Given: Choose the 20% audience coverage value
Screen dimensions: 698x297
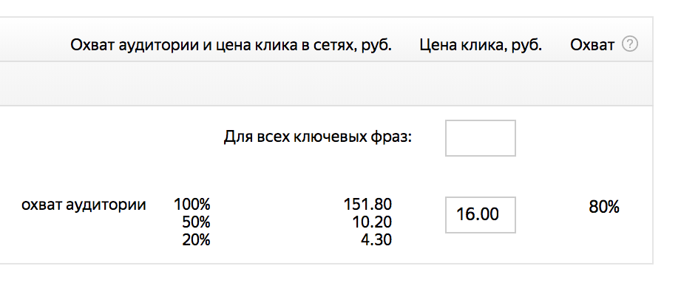Looking at the screenshot, I should tap(196, 240).
